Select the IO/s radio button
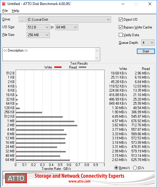The width and height of the screenshot is (157, 188). (135, 168)
